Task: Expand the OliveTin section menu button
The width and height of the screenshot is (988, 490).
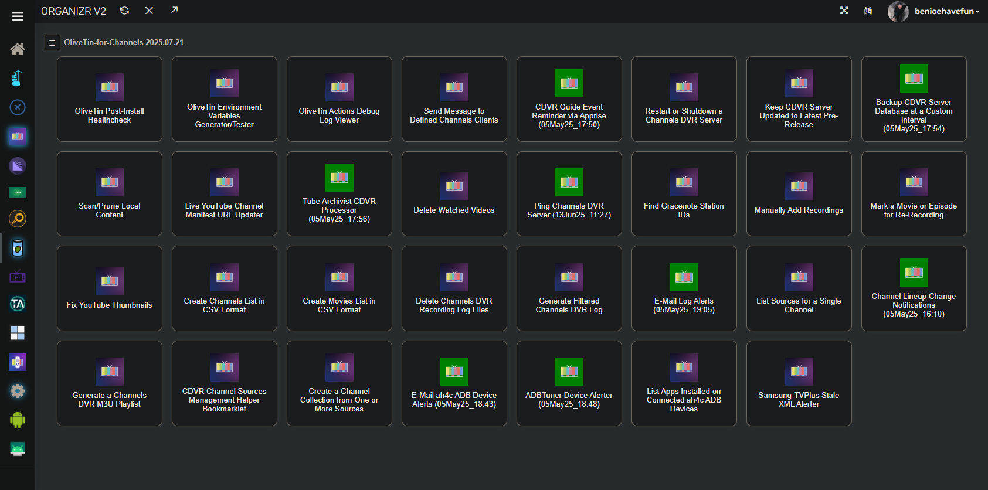Action: pos(52,43)
